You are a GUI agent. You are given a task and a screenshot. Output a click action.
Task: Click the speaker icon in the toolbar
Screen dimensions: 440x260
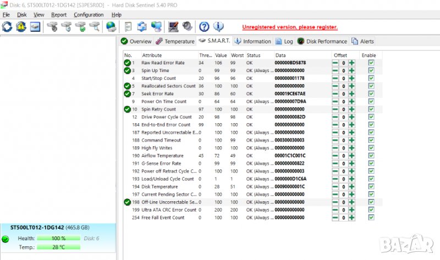[186, 26]
